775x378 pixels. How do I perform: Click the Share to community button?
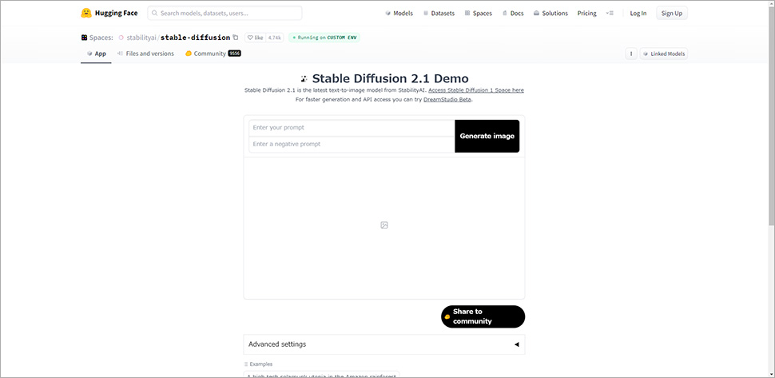tap(483, 316)
